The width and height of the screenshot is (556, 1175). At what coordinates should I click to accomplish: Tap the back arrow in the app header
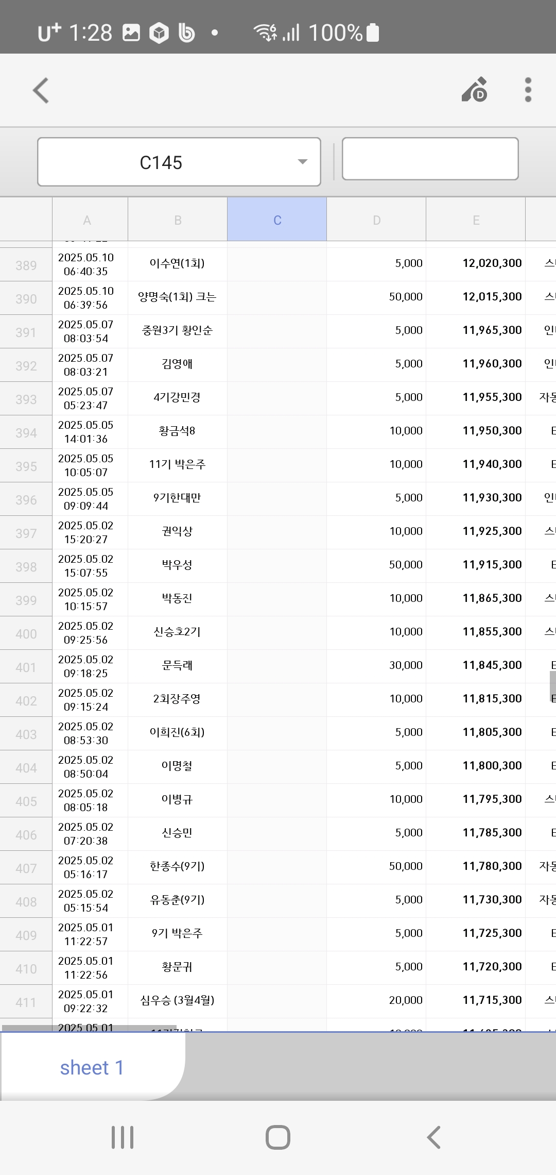[x=41, y=91]
